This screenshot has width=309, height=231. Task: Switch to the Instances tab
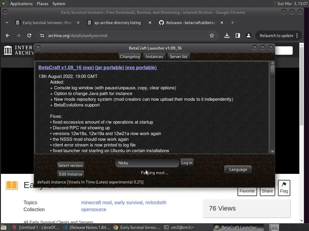154,57
